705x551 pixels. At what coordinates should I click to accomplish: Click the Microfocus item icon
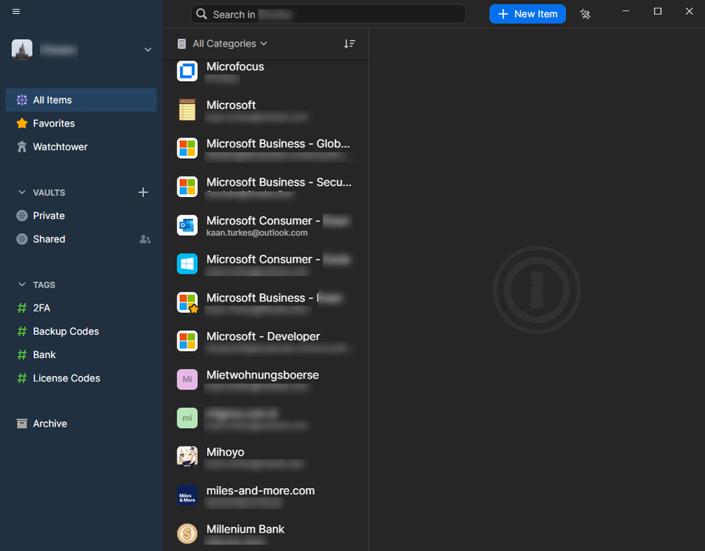187,71
